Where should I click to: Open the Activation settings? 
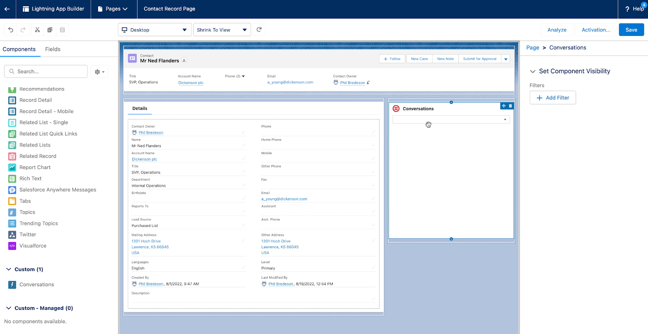pos(596,30)
